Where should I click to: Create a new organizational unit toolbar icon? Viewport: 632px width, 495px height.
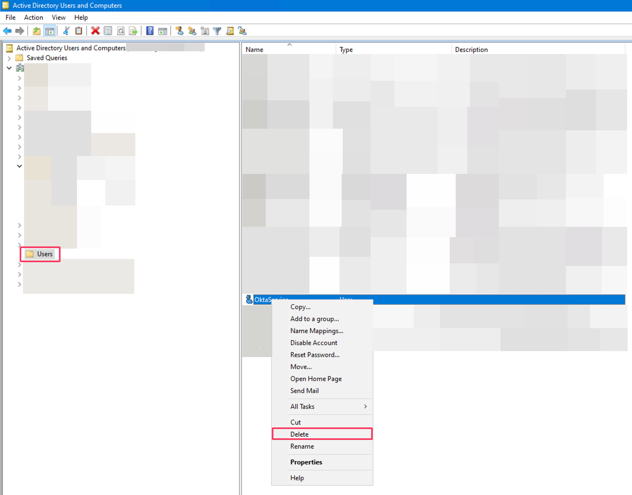tap(205, 31)
